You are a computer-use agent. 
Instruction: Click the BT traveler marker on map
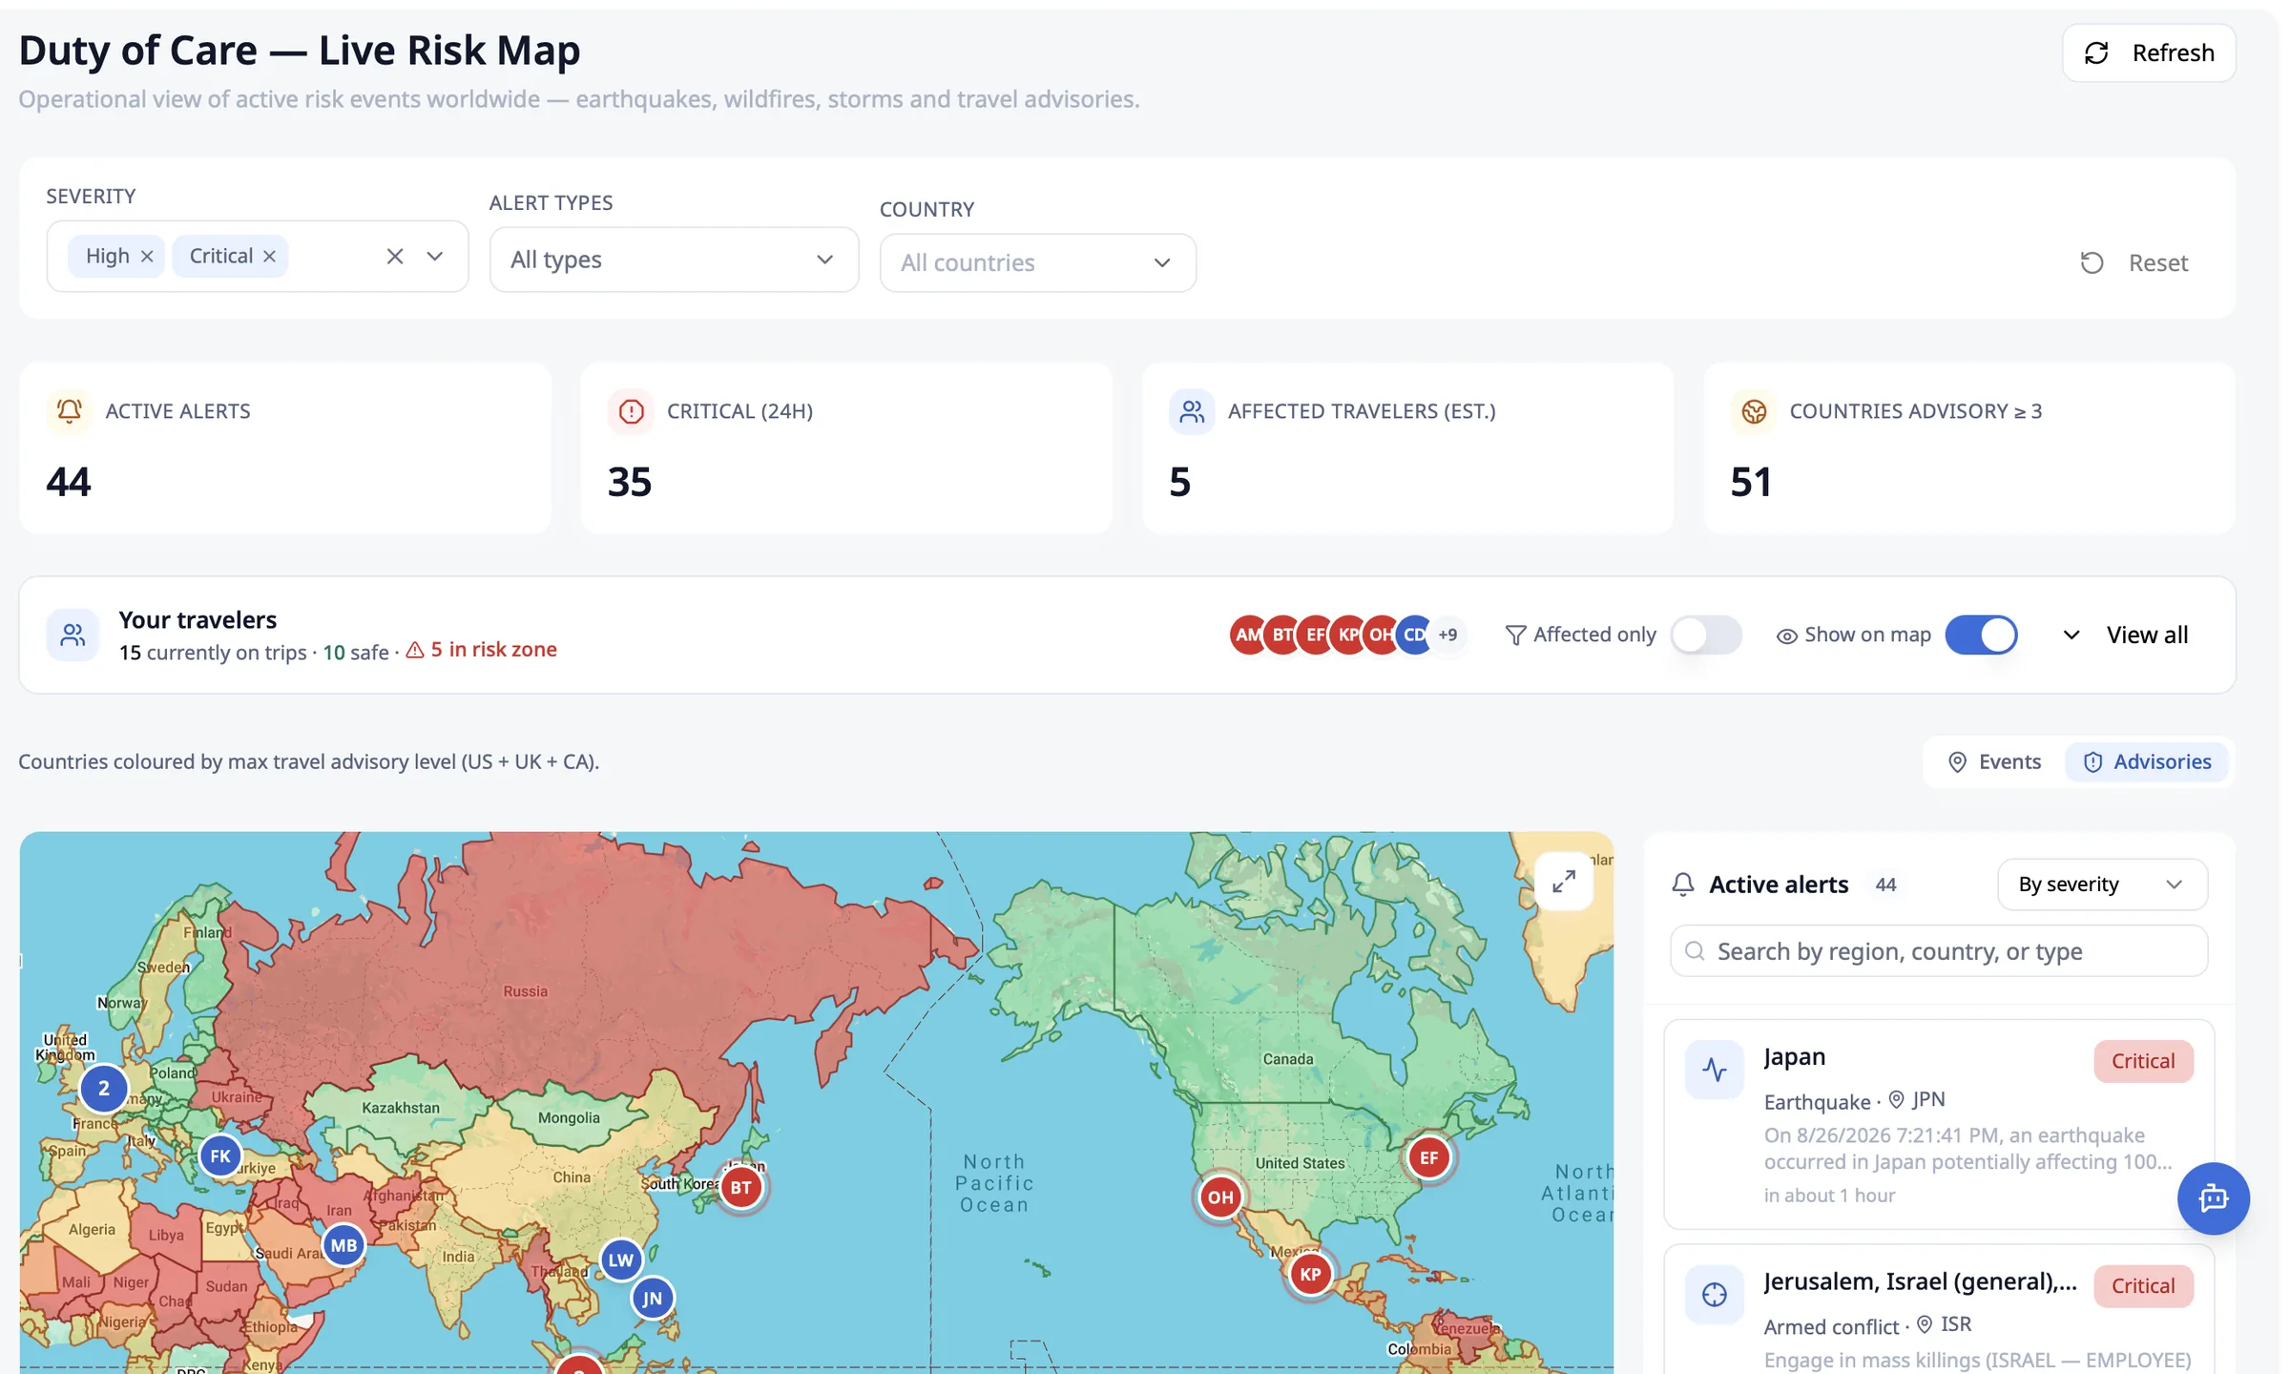point(741,1188)
